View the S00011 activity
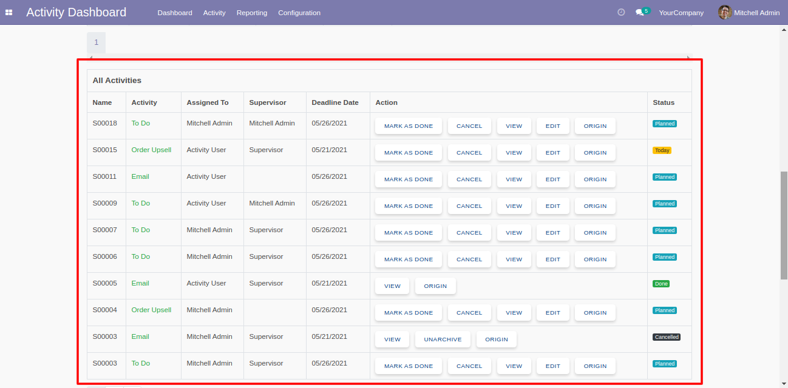This screenshot has height=388, width=788. [x=514, y=179]
